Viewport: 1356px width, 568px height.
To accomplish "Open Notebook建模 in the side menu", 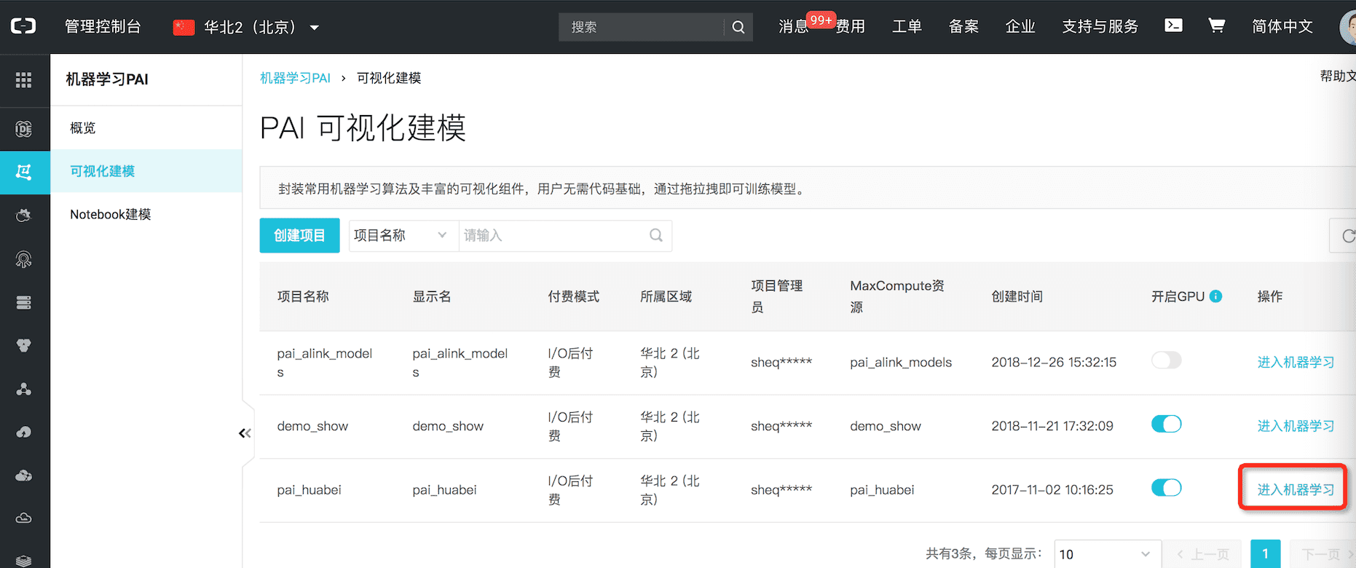I will 111,214.
